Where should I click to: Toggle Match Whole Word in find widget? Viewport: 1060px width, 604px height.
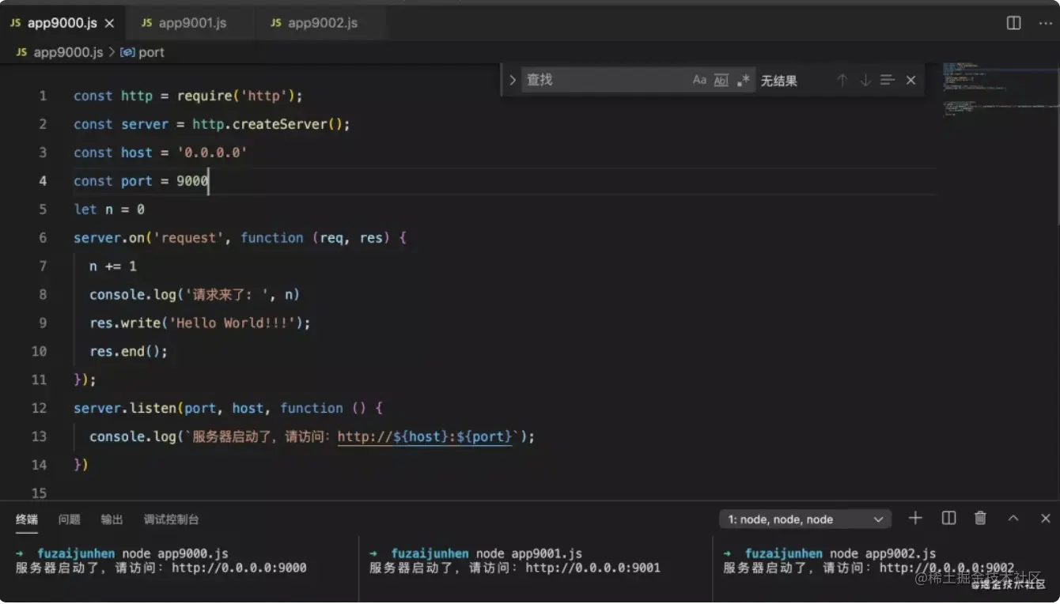721,80
